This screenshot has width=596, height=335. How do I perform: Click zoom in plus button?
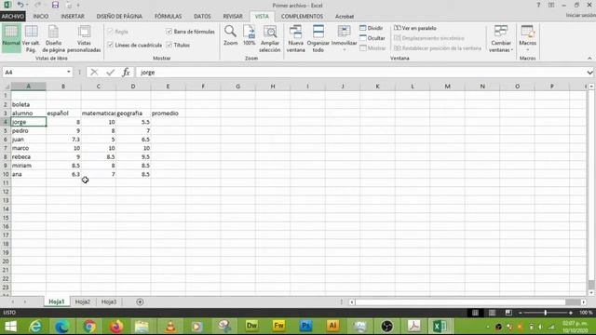[x=571, y=313]
